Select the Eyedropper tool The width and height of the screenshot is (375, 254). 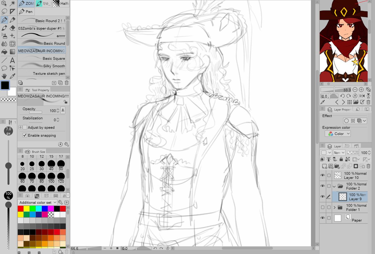(x=12, y=76)
